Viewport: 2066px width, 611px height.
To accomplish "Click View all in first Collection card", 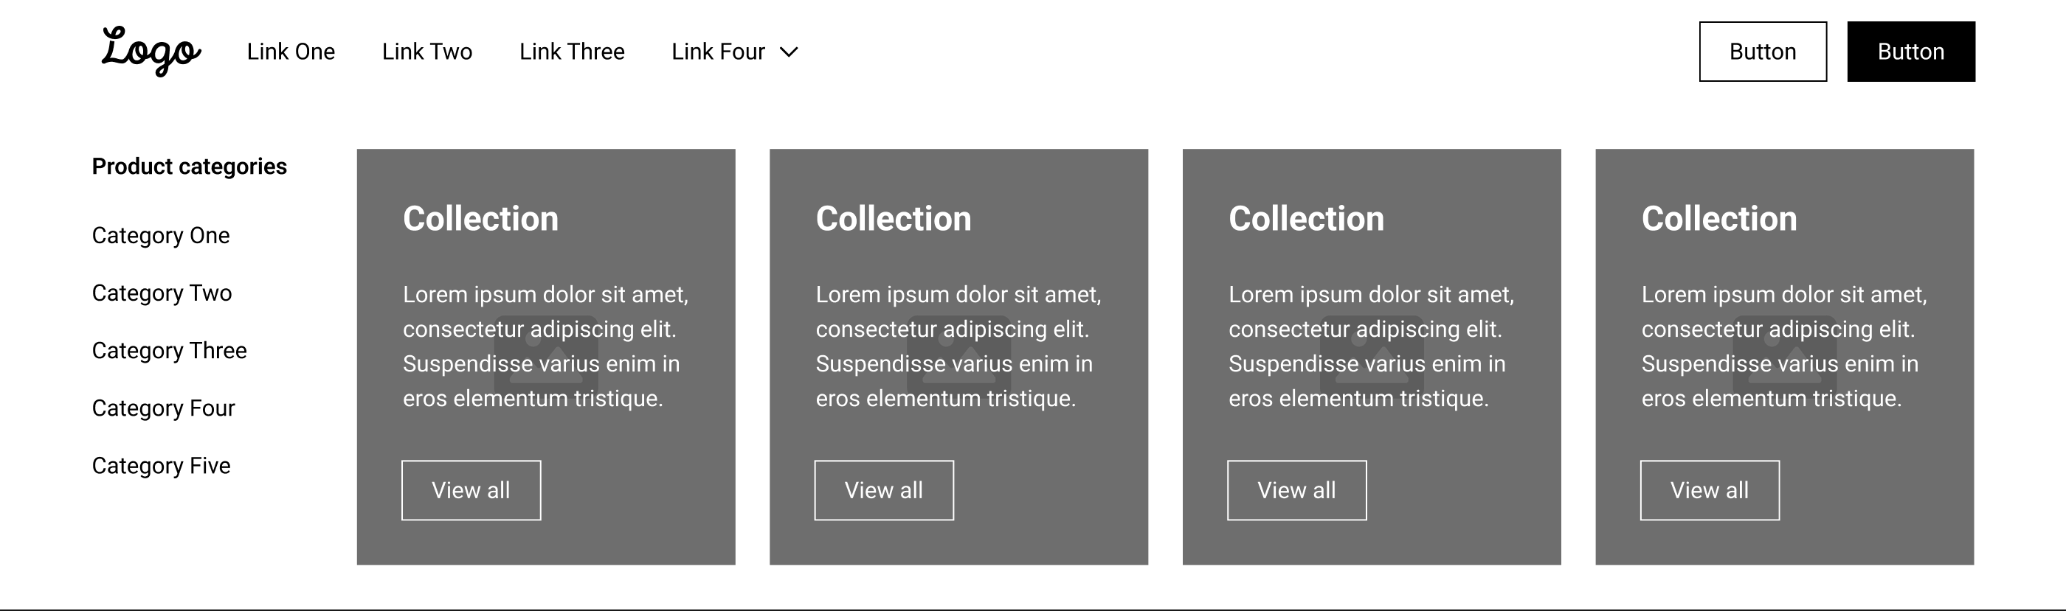I will coord(471,490).
